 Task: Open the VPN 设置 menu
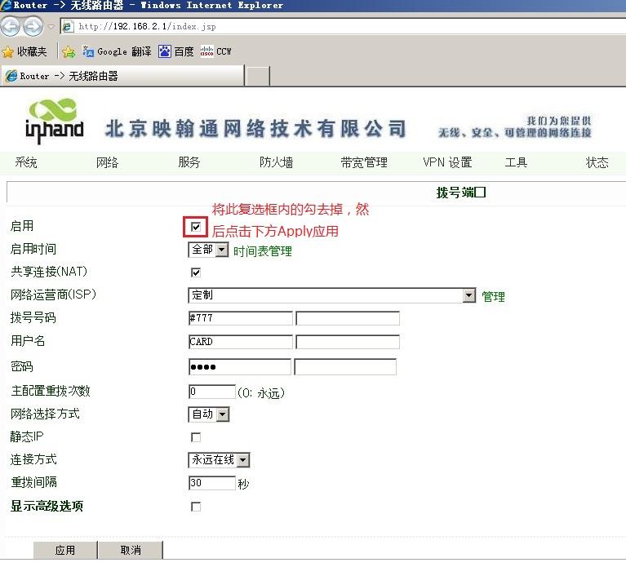point(447,162)
